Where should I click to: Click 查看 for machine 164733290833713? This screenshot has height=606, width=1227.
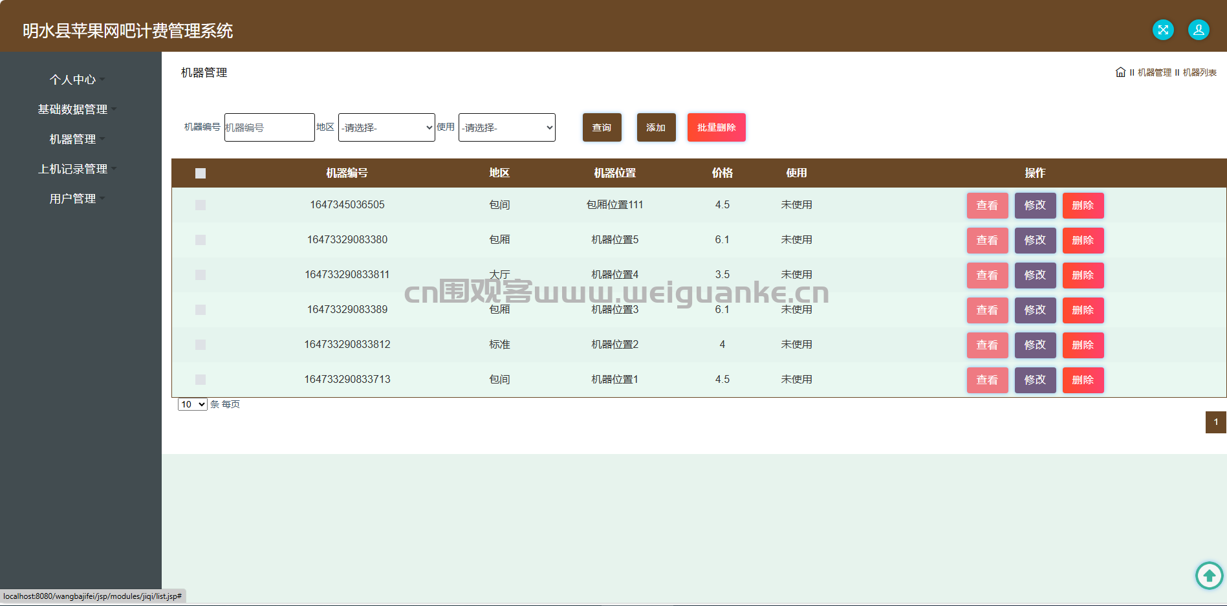click(x=988, y=380)
